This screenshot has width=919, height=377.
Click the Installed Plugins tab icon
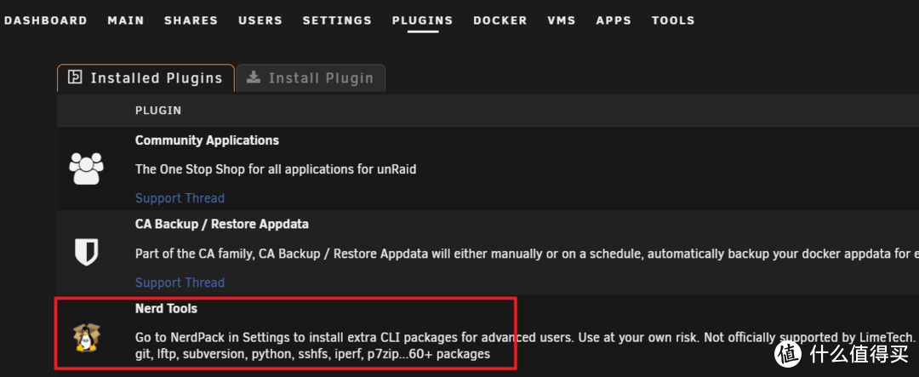coord(75,78)
